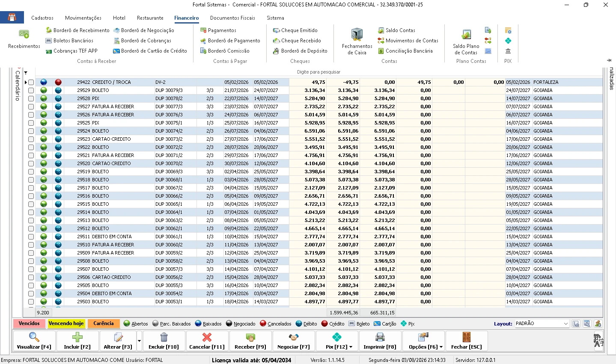Select the checkbox for row 29523 CARTAO CREDITO
Image resolution: width=616 pixels, height=364 pixels.
(x=31, y=139)
